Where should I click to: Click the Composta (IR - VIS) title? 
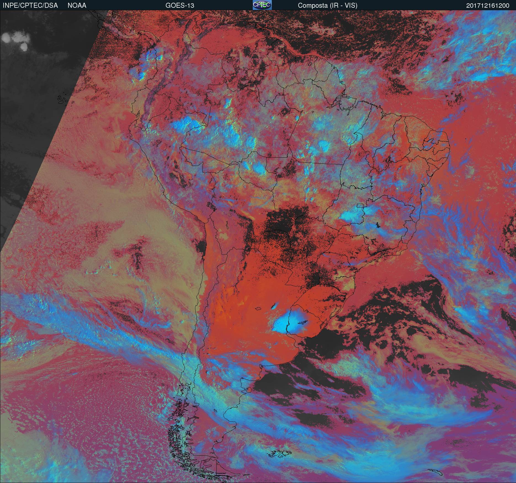tap(328, 6)
